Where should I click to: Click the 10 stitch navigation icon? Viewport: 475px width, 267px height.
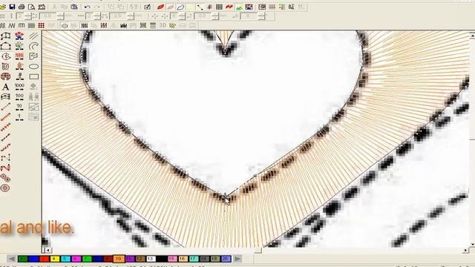coord(19,107)
